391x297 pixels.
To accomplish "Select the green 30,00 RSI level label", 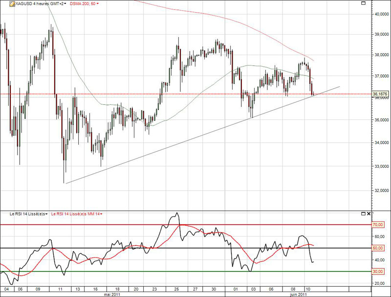I will (x=379, y=271).
